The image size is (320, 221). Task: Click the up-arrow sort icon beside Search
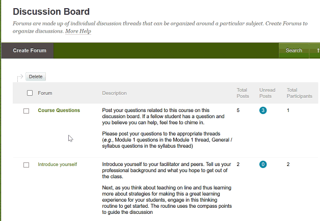point(317,50)
